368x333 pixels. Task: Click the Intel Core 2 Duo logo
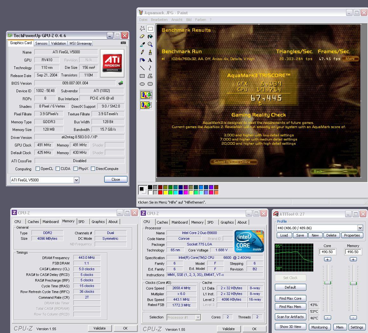tap(249, 241)
